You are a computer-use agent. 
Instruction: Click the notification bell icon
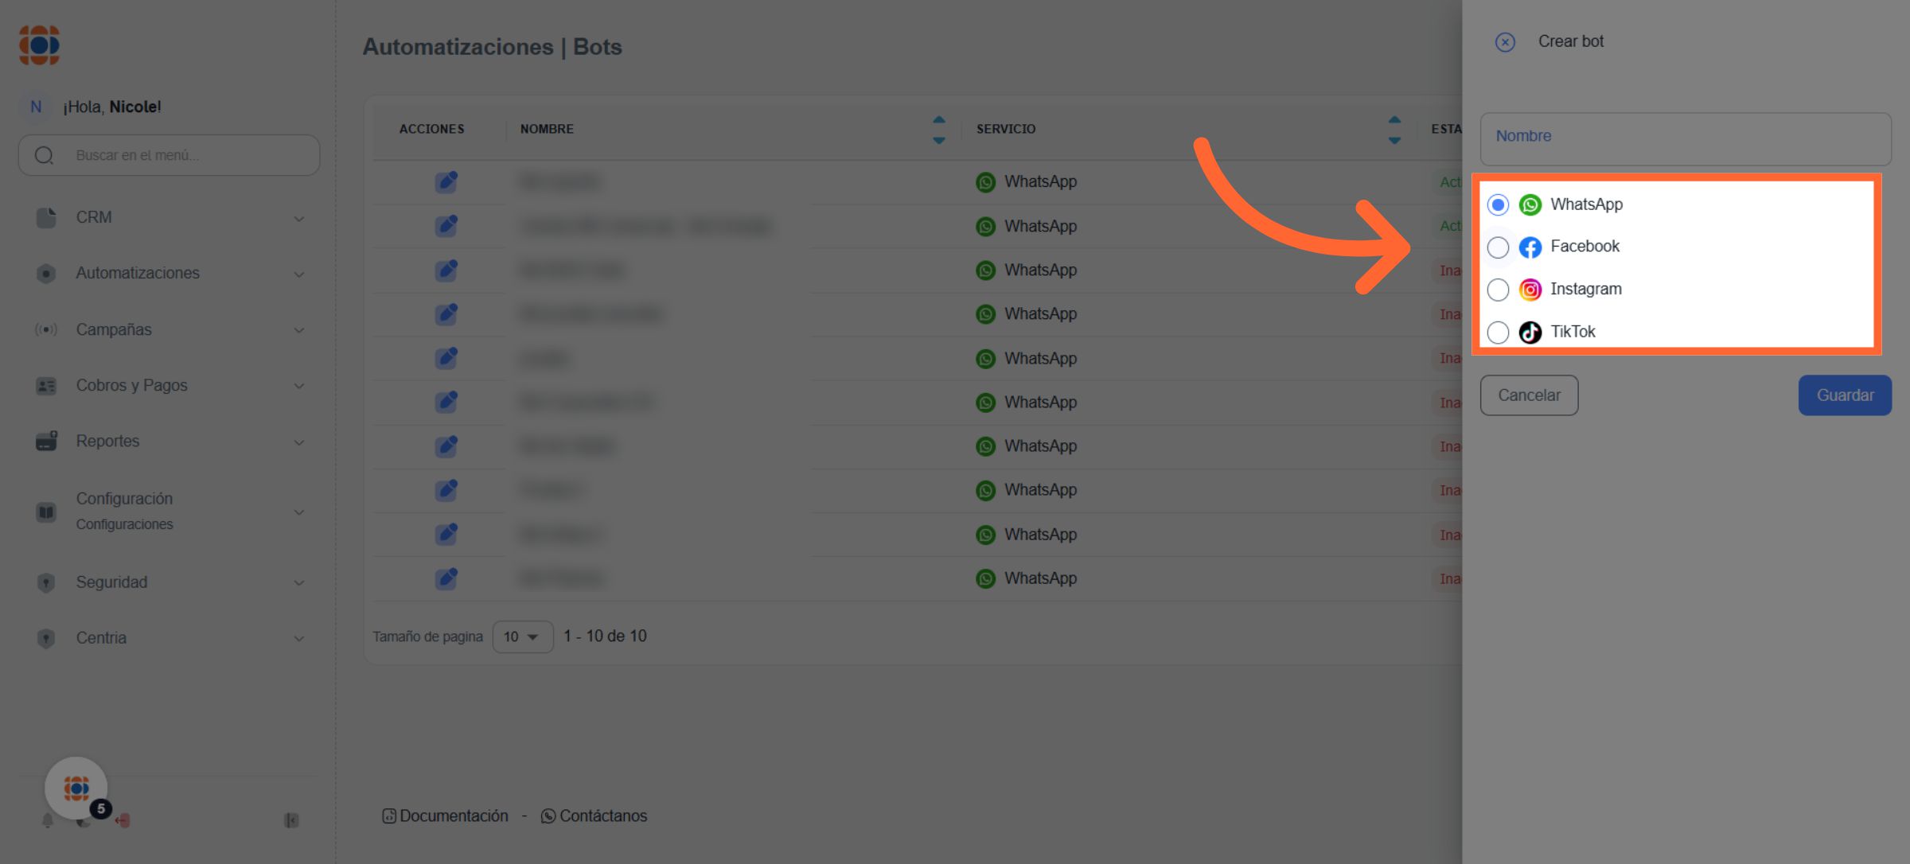pos(48,820)
